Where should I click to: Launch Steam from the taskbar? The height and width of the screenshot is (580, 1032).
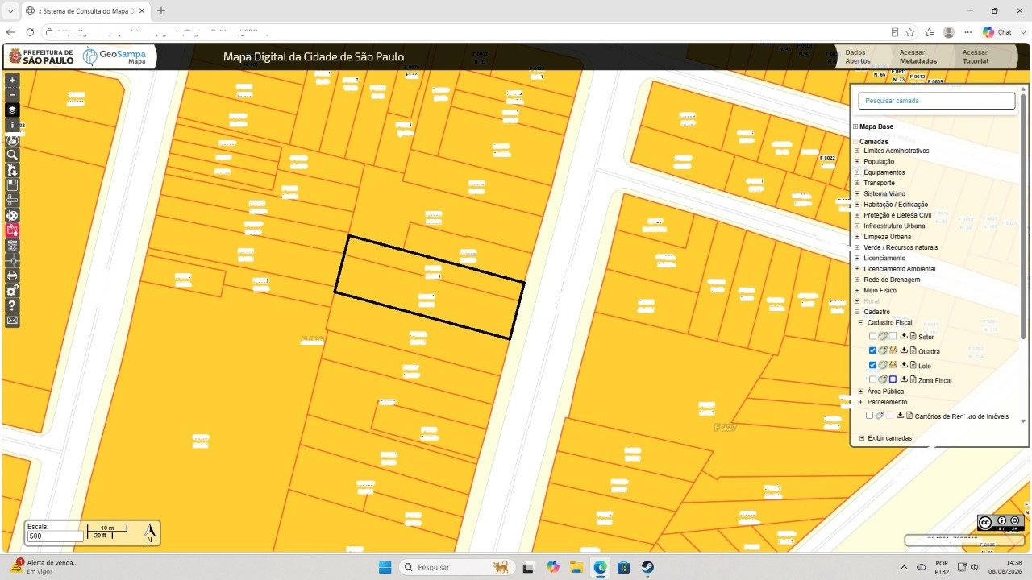[x=647, y=567]
